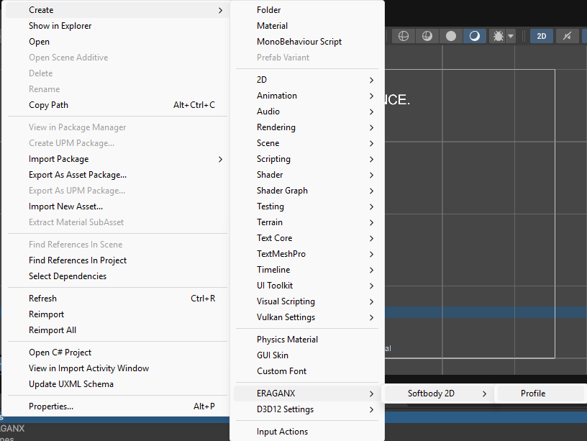The image size is (587, 441).
Task: Expand the Animation submenu
Action: pyautogui.click(x=307, y=96)
